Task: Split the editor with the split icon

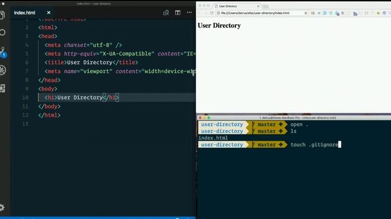Action: 178,13
